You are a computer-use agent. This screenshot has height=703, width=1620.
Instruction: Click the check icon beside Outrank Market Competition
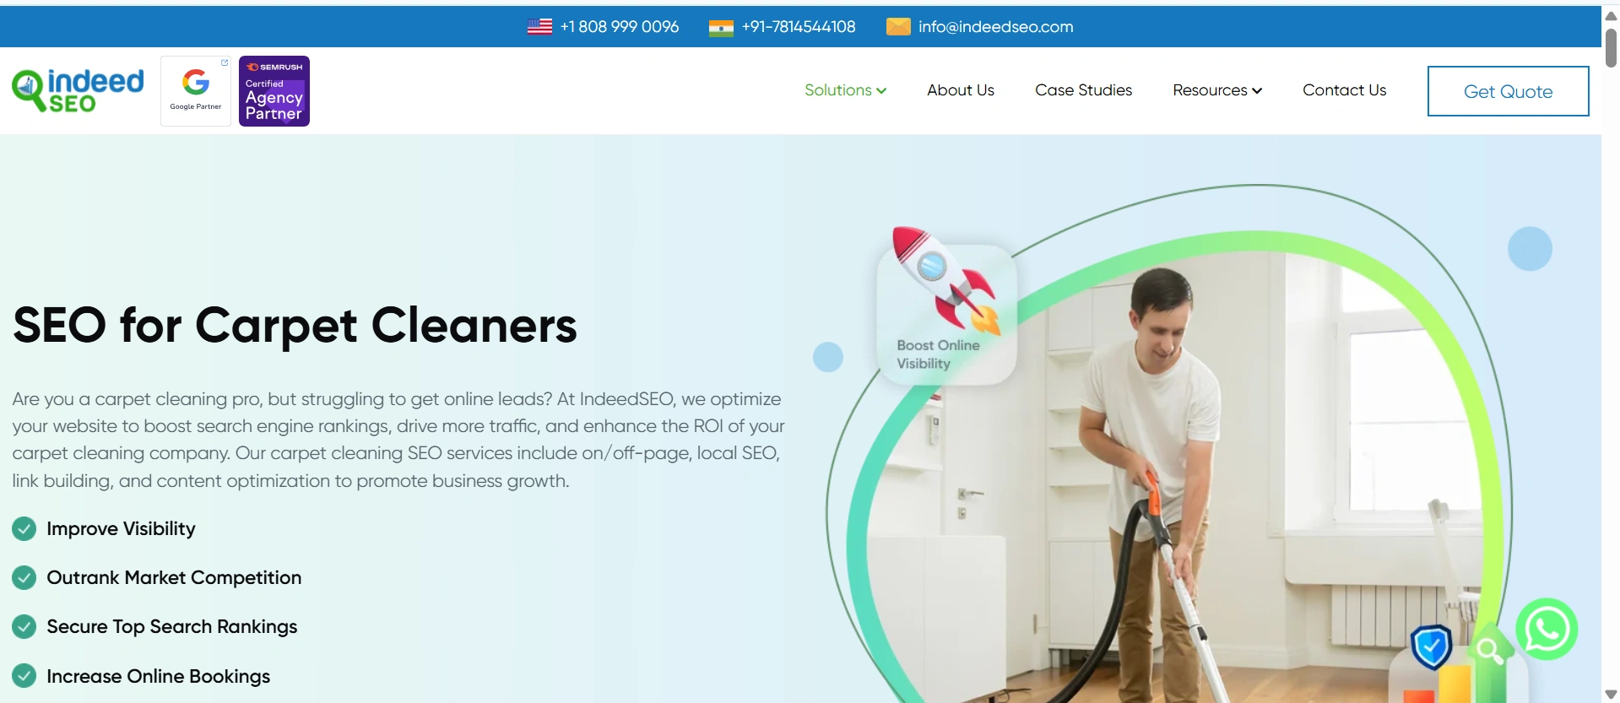24,578
